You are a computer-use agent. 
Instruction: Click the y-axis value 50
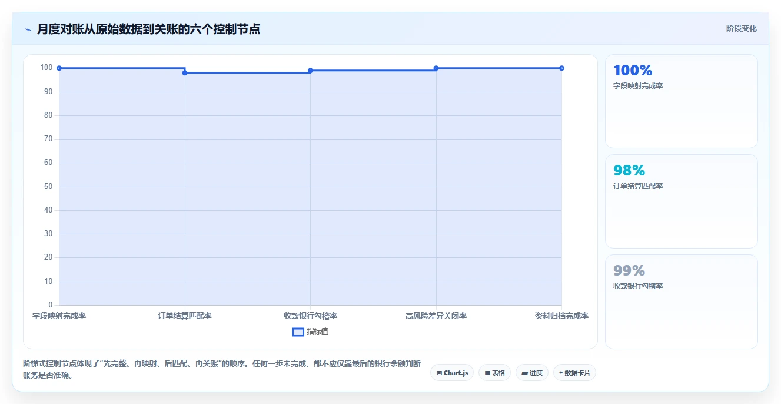[x=48, y=187]
